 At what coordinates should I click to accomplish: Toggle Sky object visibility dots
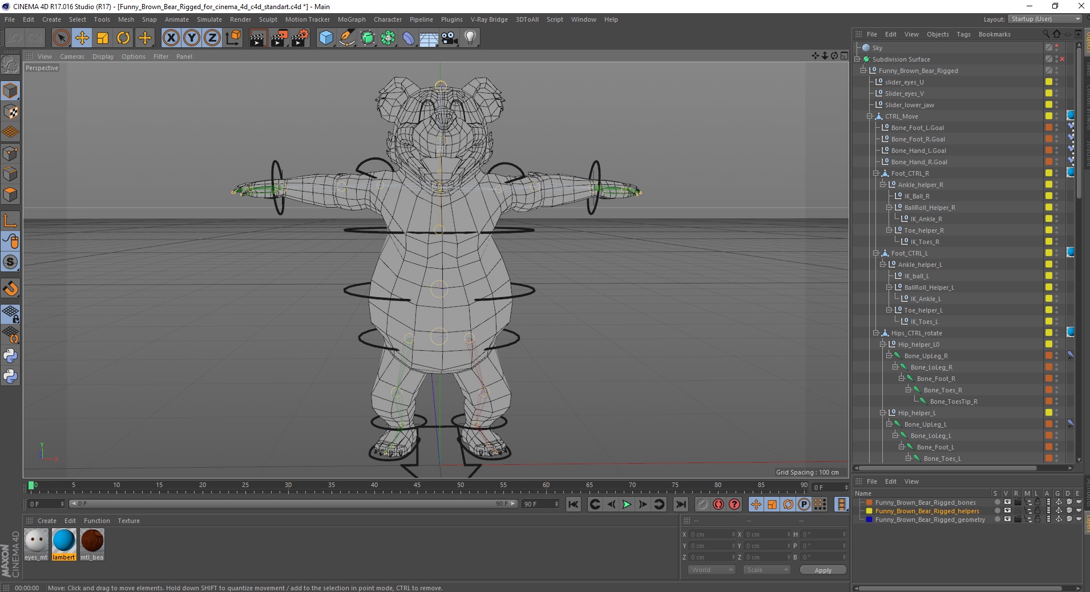point(1057,48)
